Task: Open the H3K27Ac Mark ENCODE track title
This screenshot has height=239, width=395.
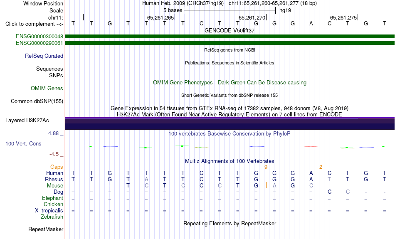Action: tap(230, 115)
